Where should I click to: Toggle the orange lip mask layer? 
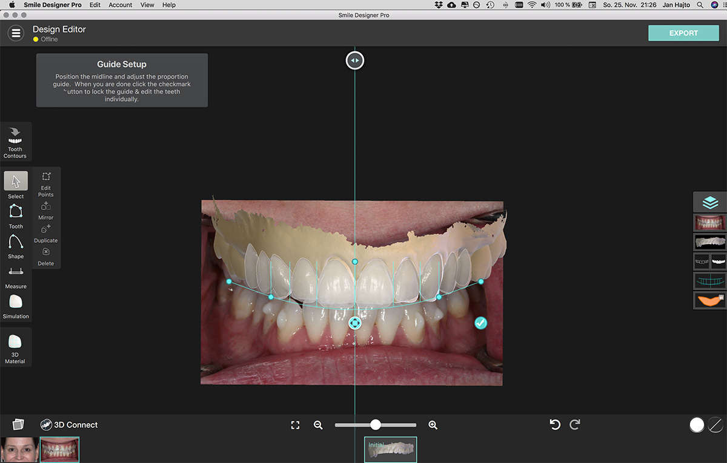[710, 300]
